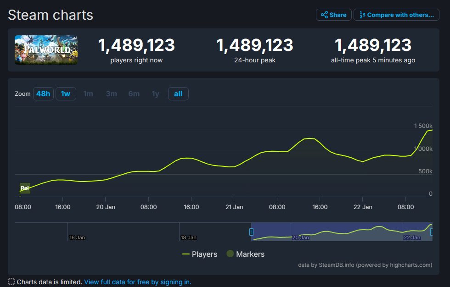Select the 1m zoom range
This screenshot has height=287, width=450.
[x=88, y=94]
